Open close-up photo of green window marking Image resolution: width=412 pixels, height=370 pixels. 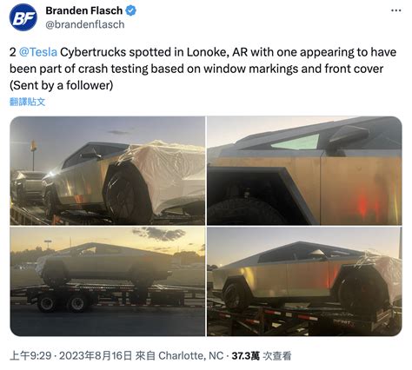(304, 170)
